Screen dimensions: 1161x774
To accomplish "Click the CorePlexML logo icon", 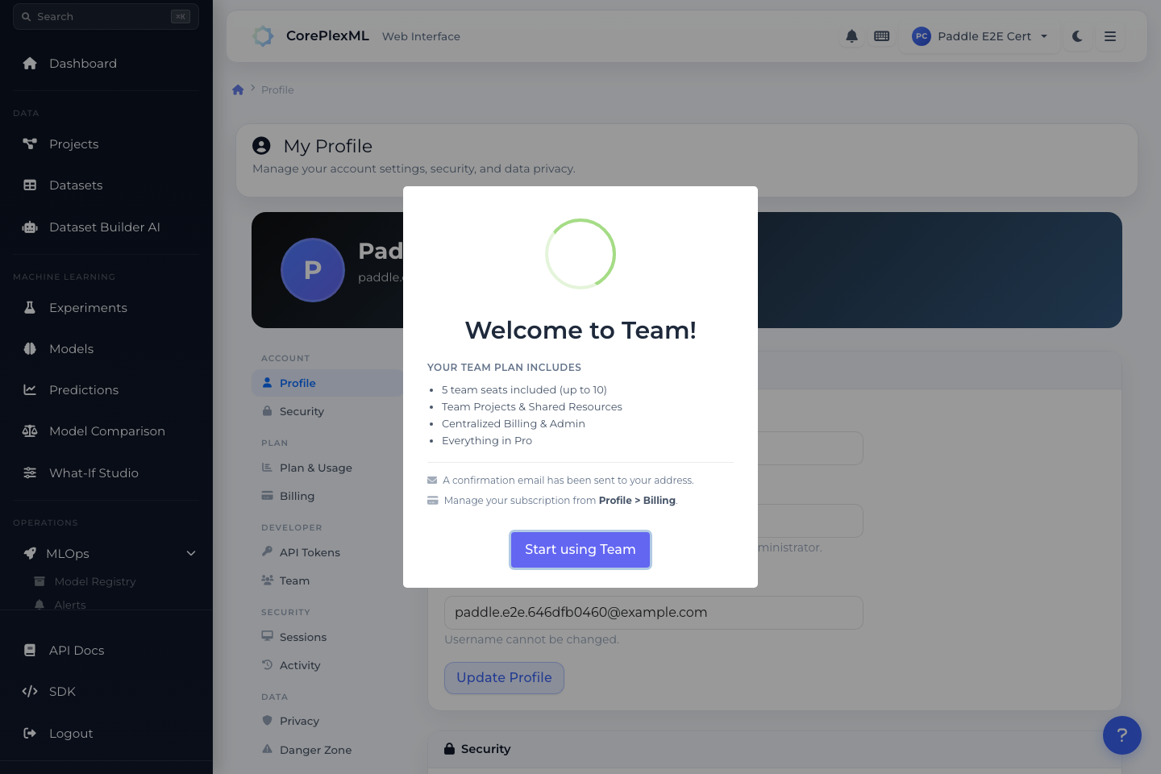I will point(263,36).
